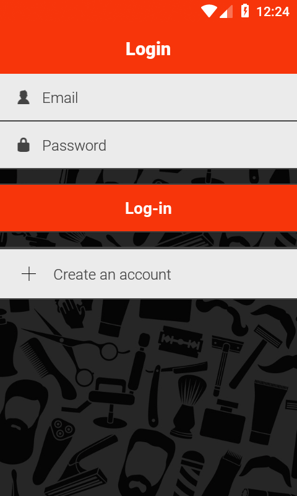Click the double-edge razor blade illustration
This screenshot has width=297, height=496.
[x=180, y=342]
